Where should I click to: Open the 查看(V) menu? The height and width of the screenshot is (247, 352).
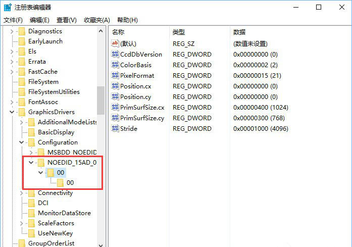click(66, 20)
